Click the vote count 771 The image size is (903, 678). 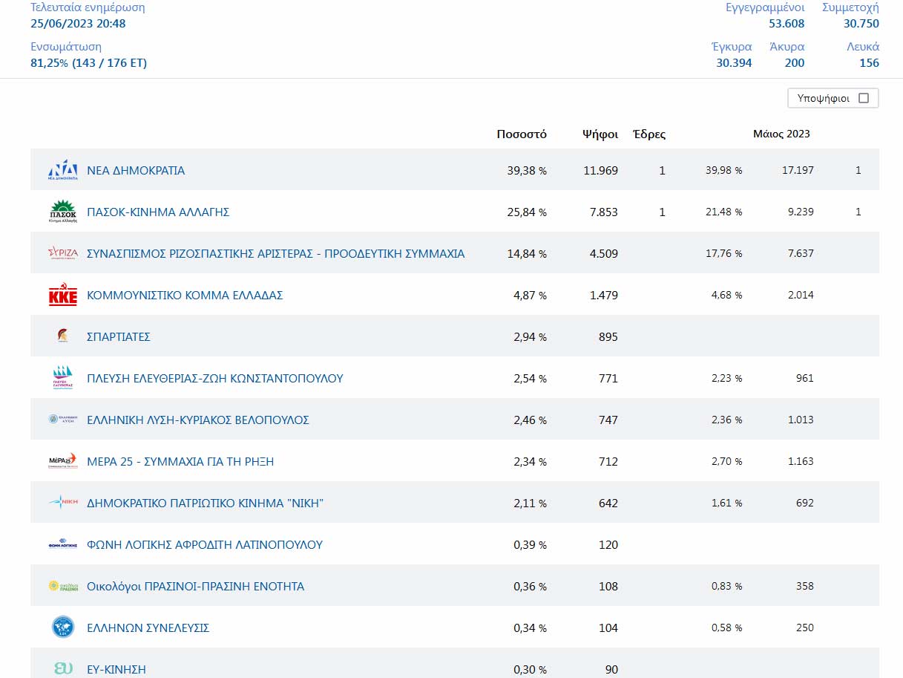[608, 378]
